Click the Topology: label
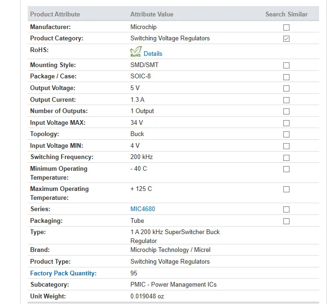The image size is (336, 304). tap(45, 134)
